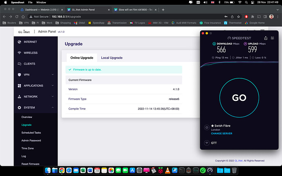Open the Work bookmarks folder

tap(47, 23)
